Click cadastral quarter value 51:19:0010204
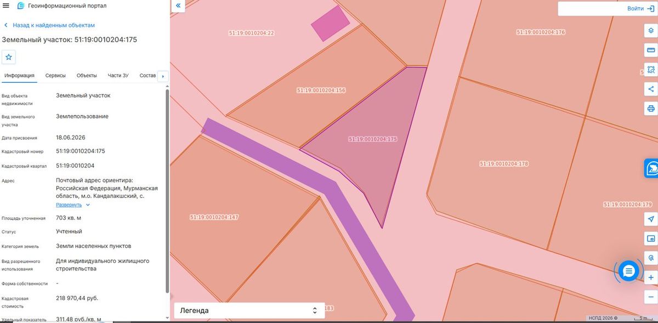This screenshot has height=323, width=658. coord(75,166)
